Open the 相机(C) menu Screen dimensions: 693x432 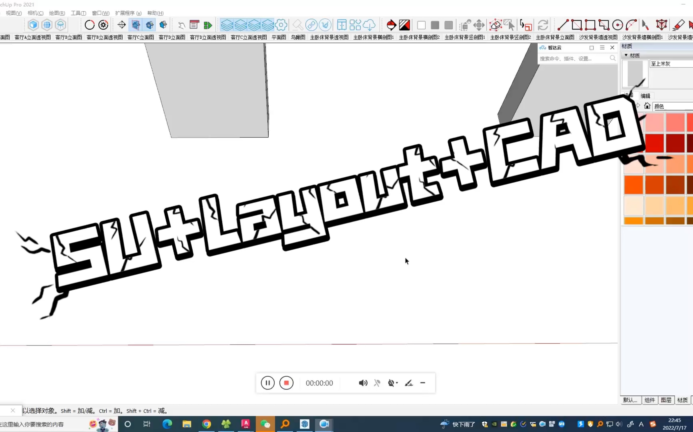pyautogui.click(x=36, y=13)
